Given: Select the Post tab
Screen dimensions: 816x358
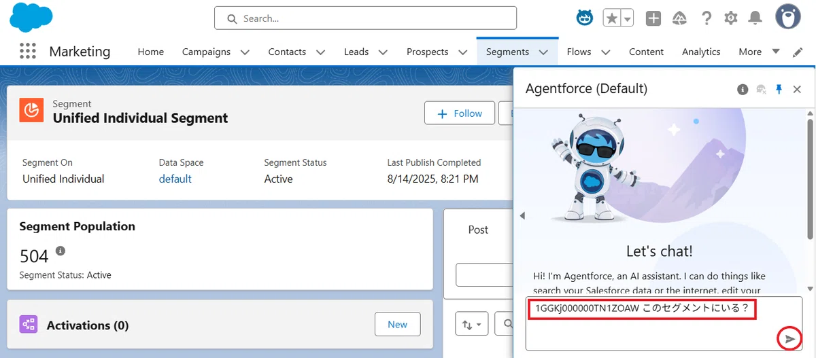Looking at the screenshot, I should click(x=478, y=230).
